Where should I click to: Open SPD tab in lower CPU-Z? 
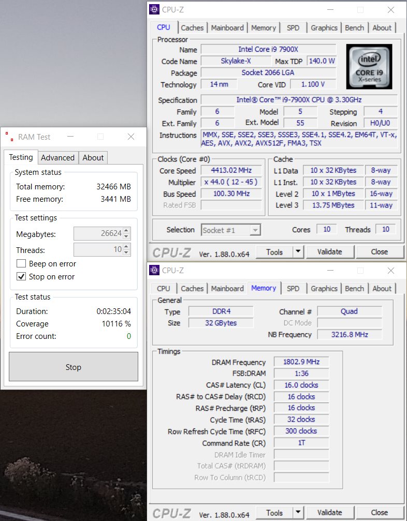coord(293,288)
